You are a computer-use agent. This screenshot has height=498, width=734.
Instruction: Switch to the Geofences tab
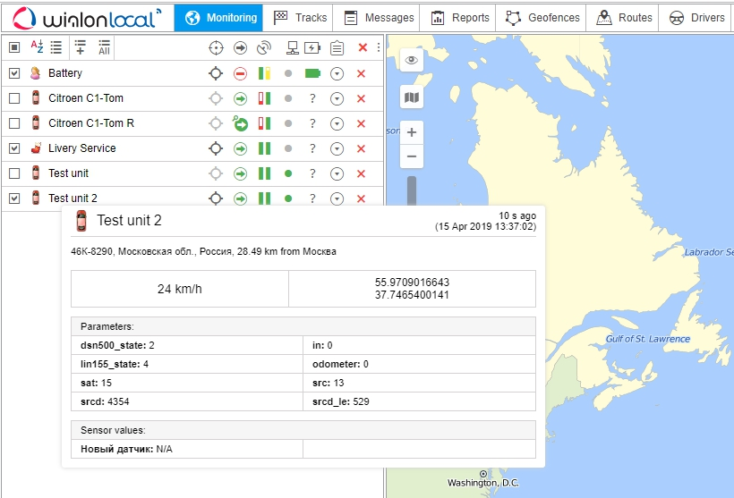pyautogui.click(x=542, y=17)
